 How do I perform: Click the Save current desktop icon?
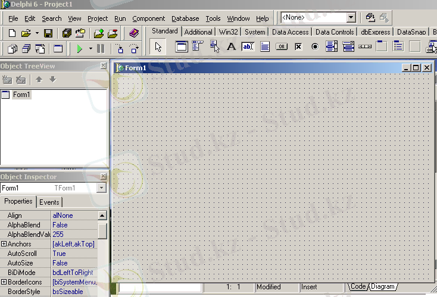click(370, 17)
